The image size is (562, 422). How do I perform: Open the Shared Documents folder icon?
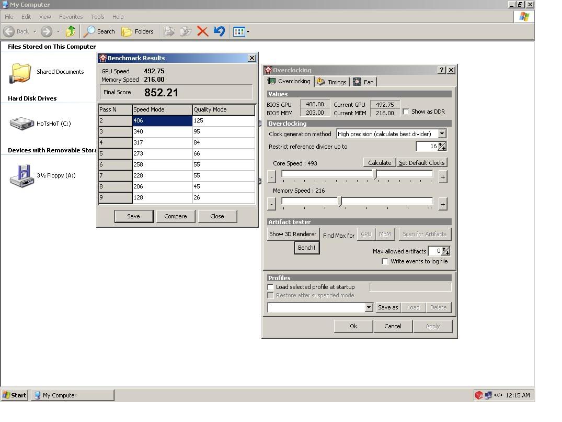(x=21, y=73)
